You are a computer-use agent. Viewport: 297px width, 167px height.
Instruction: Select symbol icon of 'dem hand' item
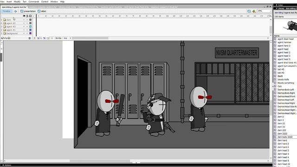tap(275, 140)
